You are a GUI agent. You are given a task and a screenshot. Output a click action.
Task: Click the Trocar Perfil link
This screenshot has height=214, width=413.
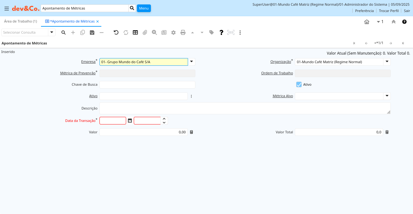pyautogui.click(x=389, y=11)
